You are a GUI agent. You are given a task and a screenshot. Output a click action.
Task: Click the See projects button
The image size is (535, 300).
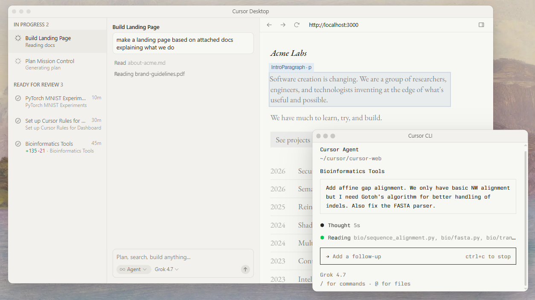(x=292, y=140)
